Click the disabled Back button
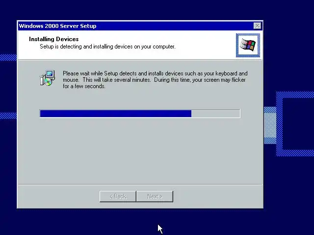Viewport: 314px width, 235px height. 118,196
